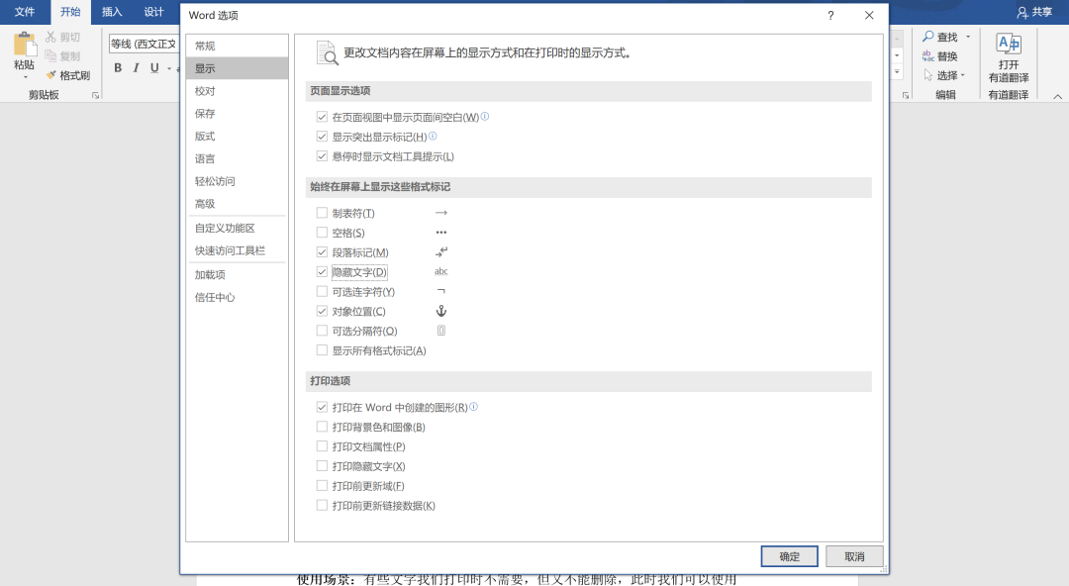Viewport: 1069px width, 586px height.
Task: Toggle Bold formatting in the ribbon
Action: (x=118, y=68)
